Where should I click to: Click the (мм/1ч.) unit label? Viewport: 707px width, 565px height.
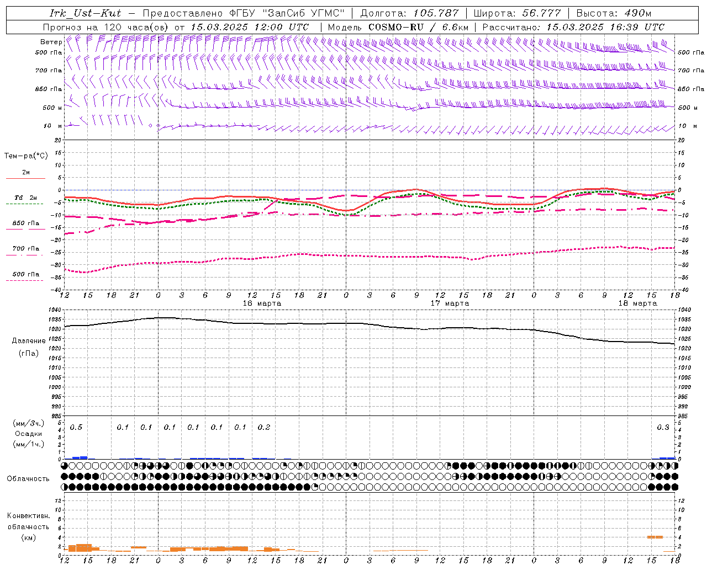[29, 444]
